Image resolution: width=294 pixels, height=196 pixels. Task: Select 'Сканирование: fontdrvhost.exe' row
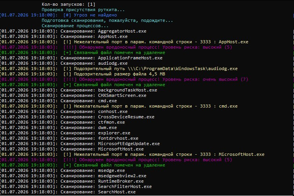(69, 138)
